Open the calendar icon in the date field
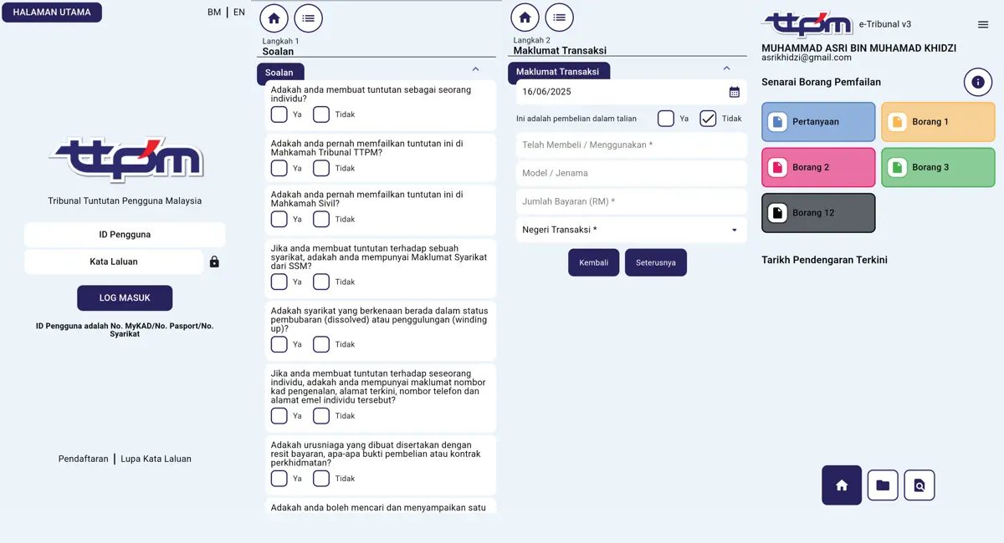The width and height of the screenshot is (1004, 543). 735,92
